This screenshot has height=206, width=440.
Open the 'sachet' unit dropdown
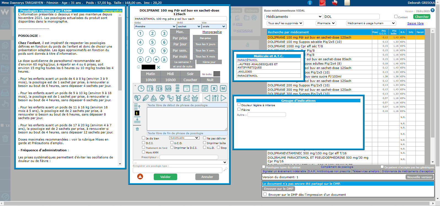click(189, 26)
